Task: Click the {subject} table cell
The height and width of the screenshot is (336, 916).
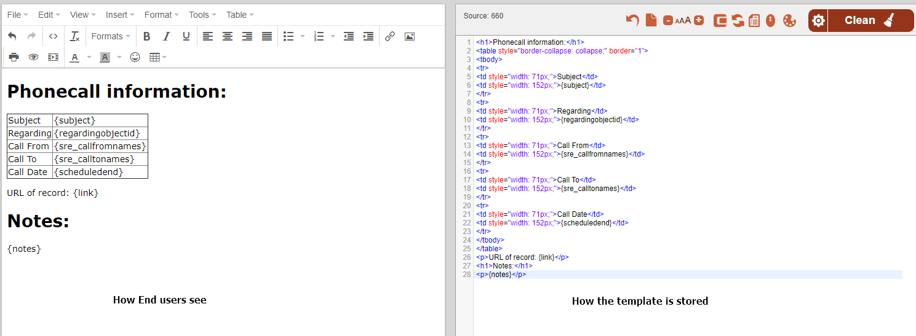Action: 100,120
